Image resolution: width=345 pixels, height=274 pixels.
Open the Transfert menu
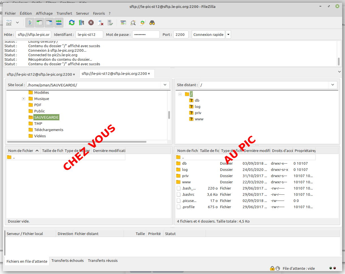click(64, 13)
